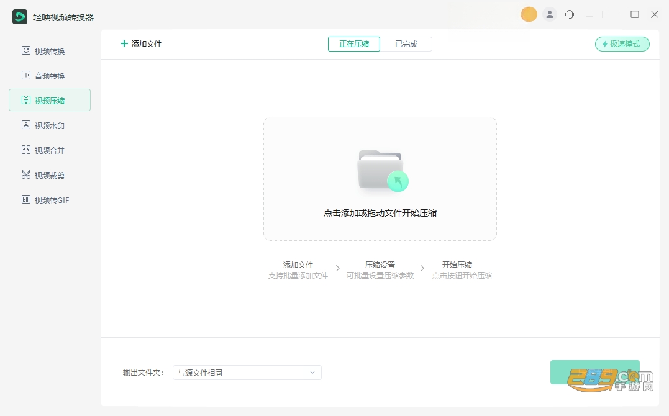This screenshot has height=416, width=669.
Task: Minimize the converter window
Action: point(615,14)
